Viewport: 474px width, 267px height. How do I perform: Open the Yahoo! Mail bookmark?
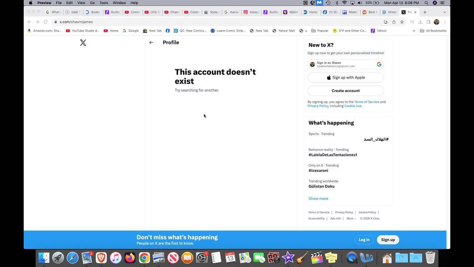(x=284, y=31)
